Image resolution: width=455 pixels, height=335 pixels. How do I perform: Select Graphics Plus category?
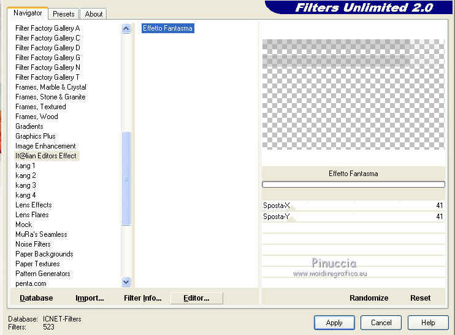(x=36, y=136)
